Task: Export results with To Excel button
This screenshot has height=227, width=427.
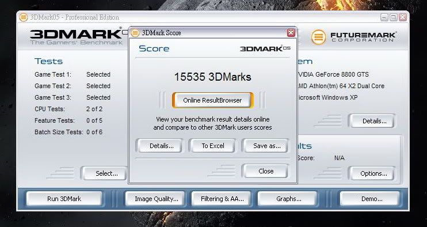Action: pos(213,146)
